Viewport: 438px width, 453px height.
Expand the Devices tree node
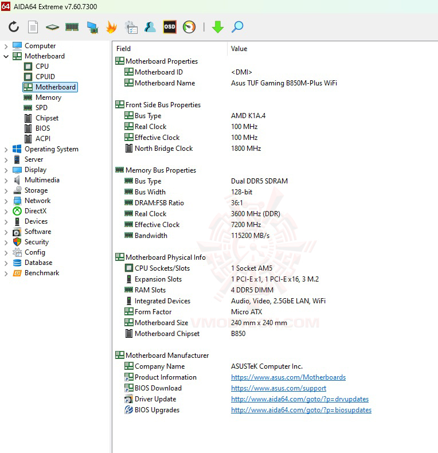[6, 221]
